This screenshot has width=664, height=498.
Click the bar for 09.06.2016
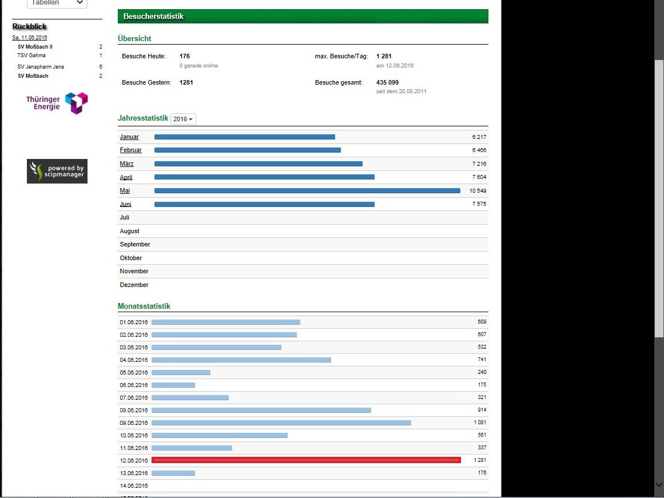281,423
